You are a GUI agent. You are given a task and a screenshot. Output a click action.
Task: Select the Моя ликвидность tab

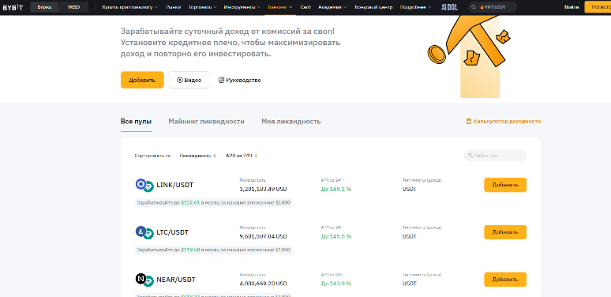click(291, 122)
